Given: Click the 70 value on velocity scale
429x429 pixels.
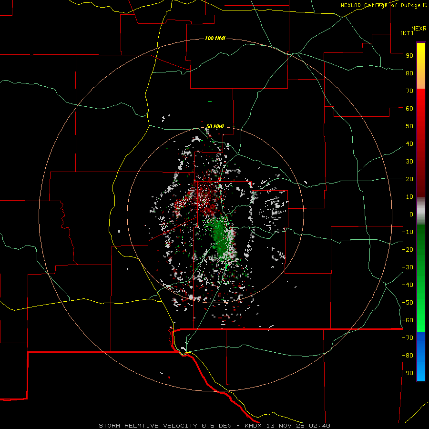Looking at the screenshot, I should (409, 91).
